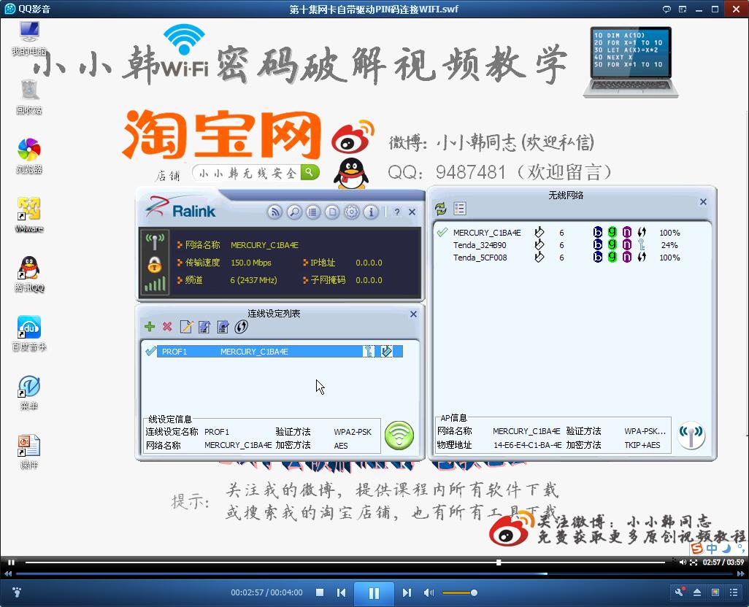
Task: Click the eject open-file icon
Action: (x=697, y=592)
